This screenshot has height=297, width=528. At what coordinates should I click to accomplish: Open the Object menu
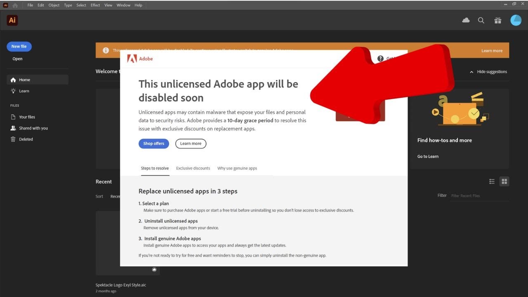coord(54,5)
